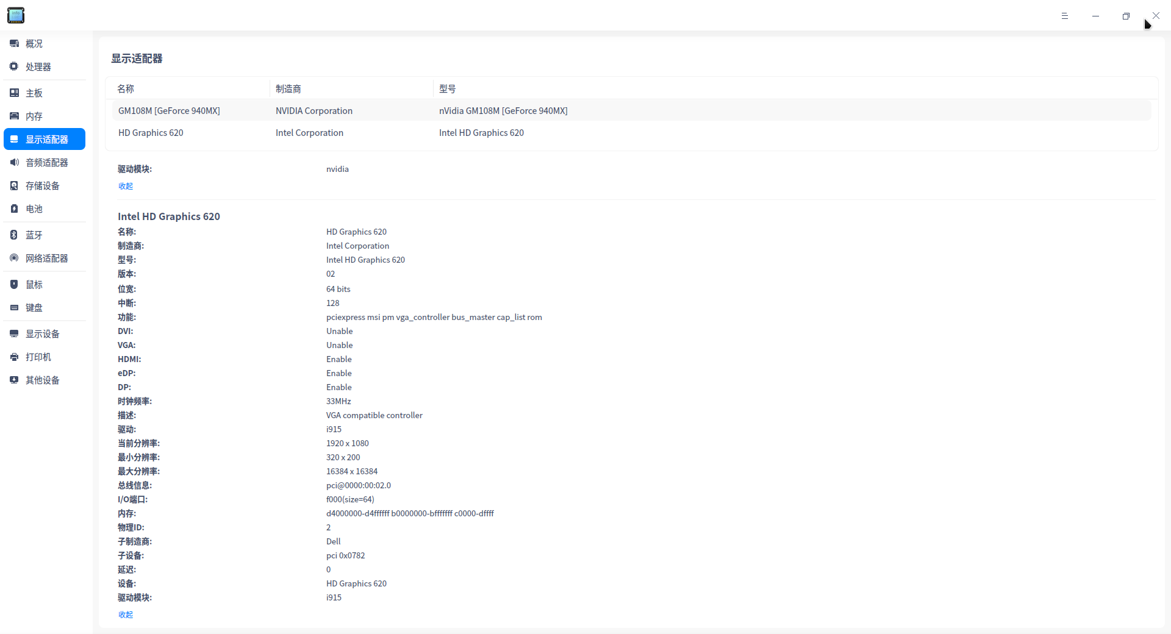Viewport: 1171px width, 634px height.
Task: Click the 02 version value
Action: pyautogui.click(x=331, y=274)
